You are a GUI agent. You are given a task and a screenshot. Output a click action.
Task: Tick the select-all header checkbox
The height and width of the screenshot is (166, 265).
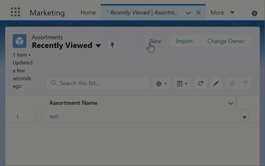point(39,103)
